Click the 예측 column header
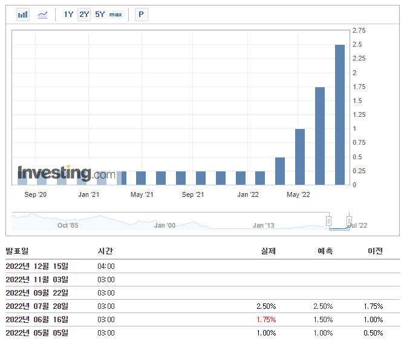Screen dimensions: 404x344 (325, 251)
